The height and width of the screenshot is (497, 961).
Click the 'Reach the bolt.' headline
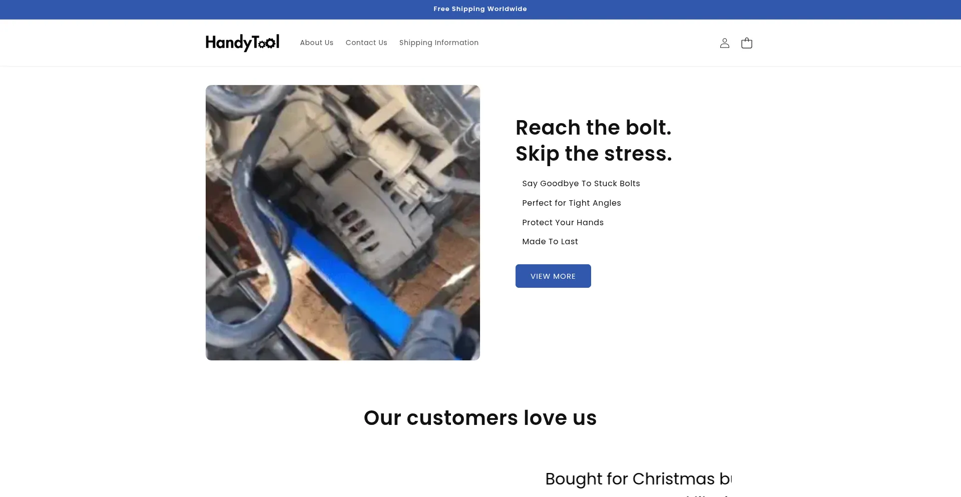point(593,128)
